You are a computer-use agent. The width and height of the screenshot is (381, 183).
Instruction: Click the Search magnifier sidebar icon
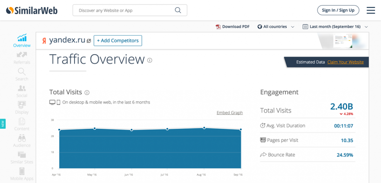(x=22, y=72)
